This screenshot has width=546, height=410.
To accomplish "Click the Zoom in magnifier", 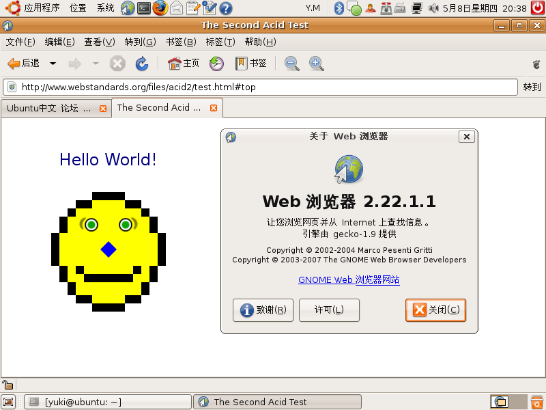I will pos(317,64).
